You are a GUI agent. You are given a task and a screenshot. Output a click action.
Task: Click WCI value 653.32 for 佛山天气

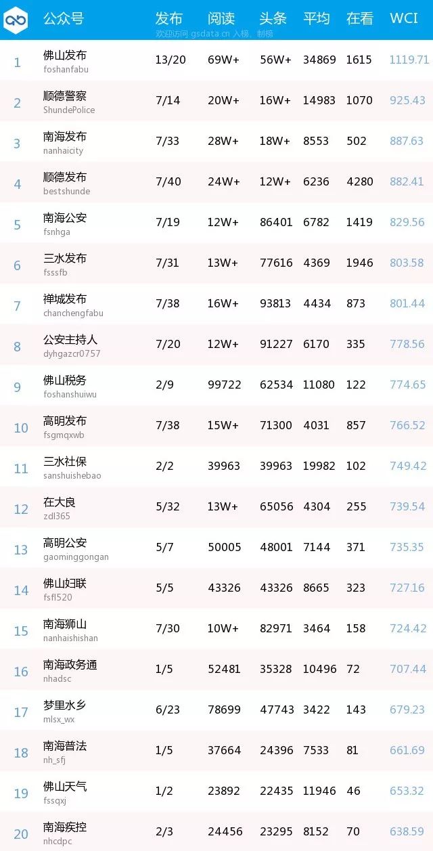407,791
